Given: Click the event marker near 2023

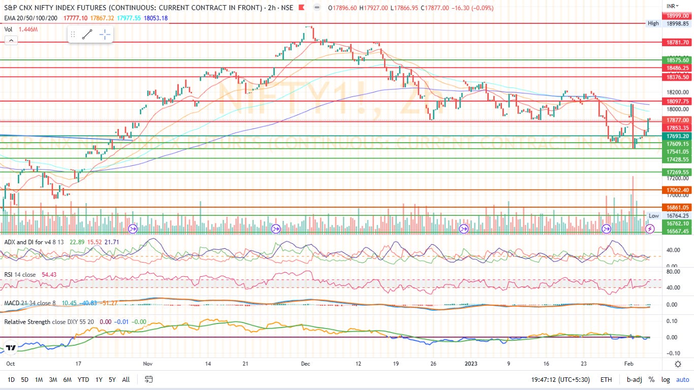Looking at the screenshot, I should (464, 229).
